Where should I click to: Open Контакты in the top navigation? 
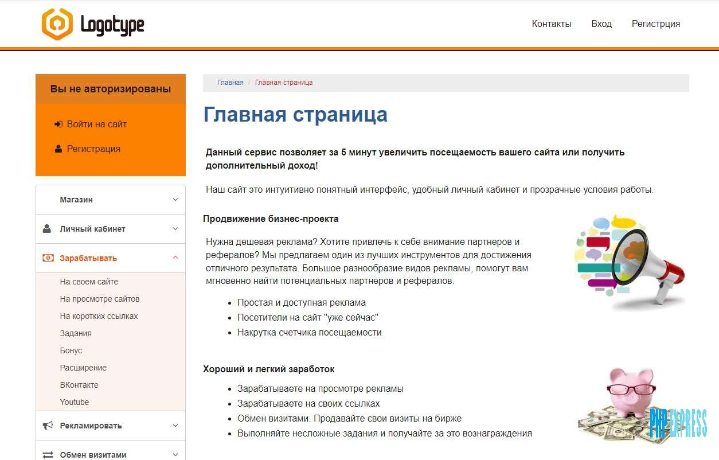[x=552, y=24]
